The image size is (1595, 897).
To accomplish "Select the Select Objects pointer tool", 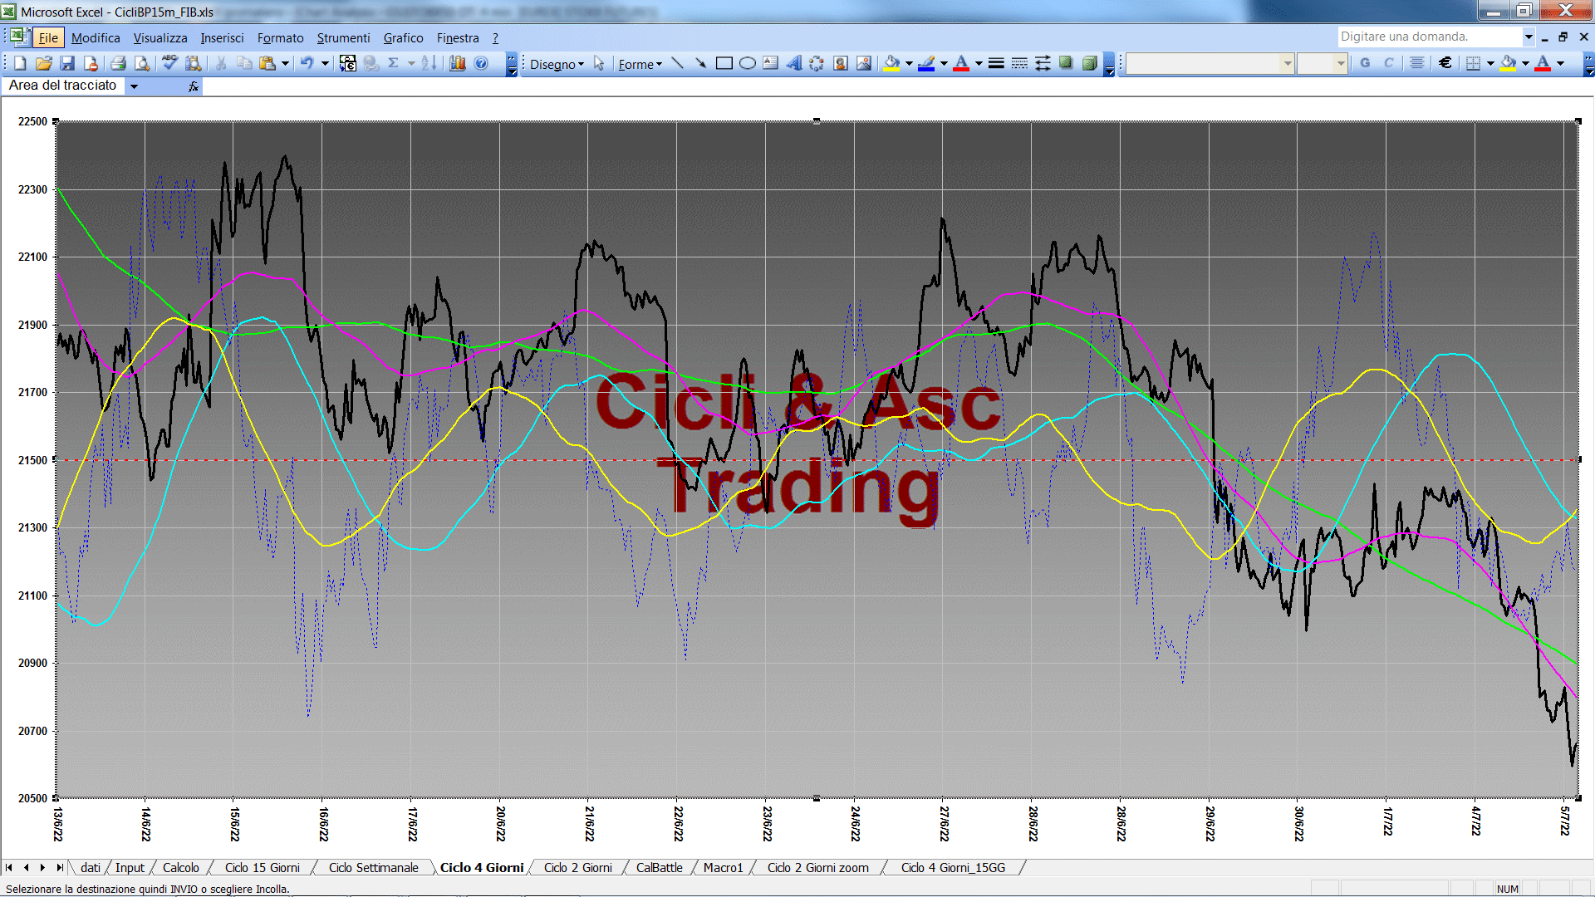I will (x=599, y=64).
